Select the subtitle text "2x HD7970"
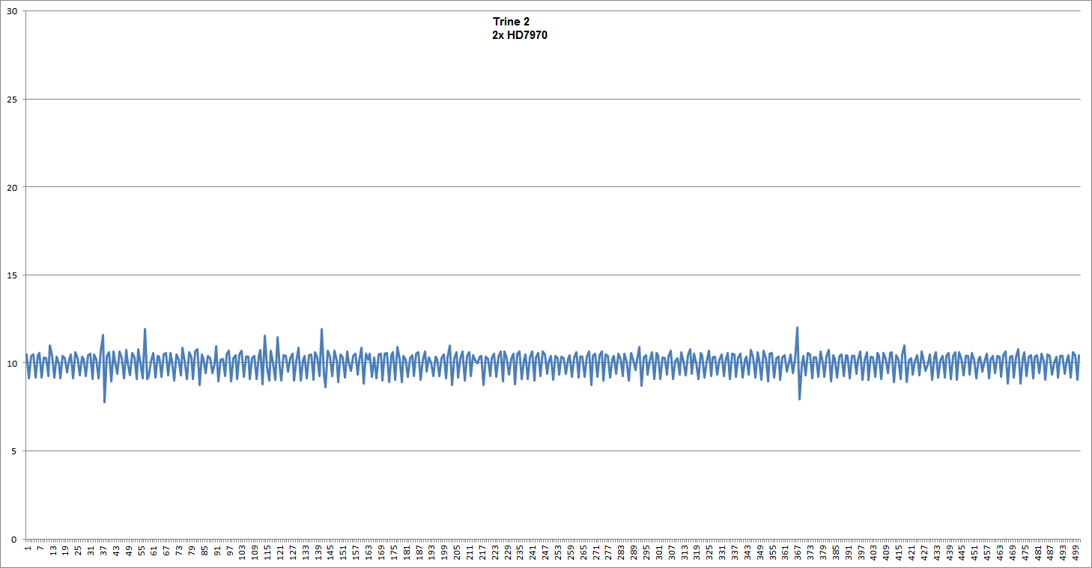 (x=520, y=35)
